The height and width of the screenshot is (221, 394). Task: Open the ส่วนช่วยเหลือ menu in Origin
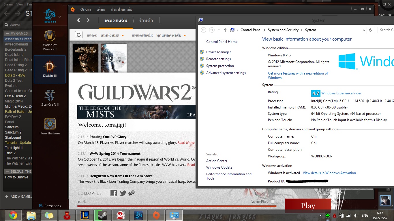[122, 9]
